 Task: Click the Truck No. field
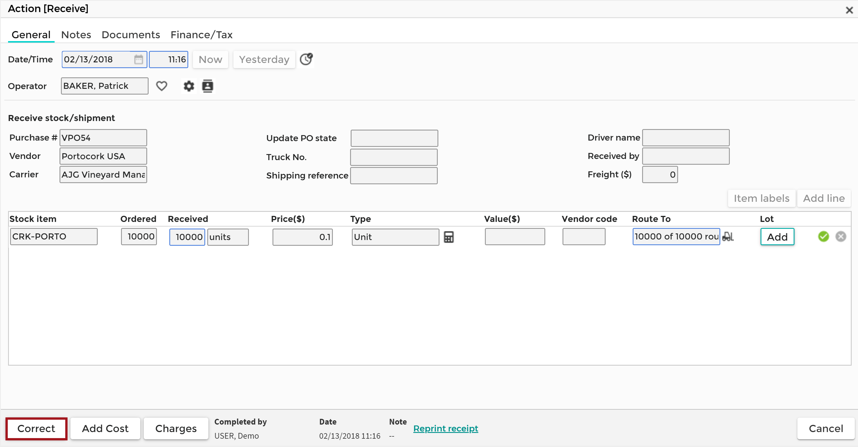coord(394,157)
